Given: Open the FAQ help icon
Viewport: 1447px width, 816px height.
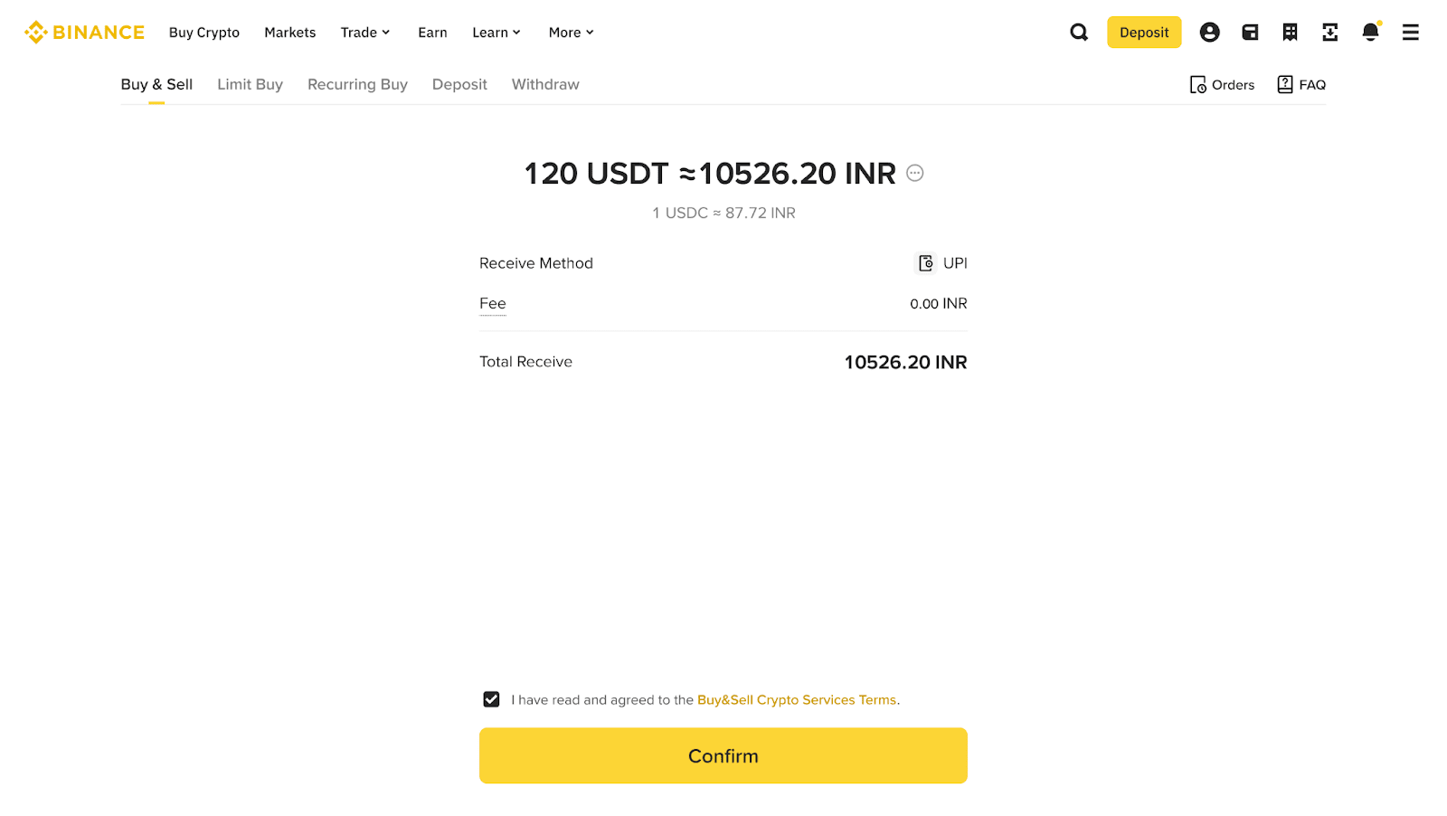Looking at the screenshot, I should pyautogui.click(x=1301, y=85).
